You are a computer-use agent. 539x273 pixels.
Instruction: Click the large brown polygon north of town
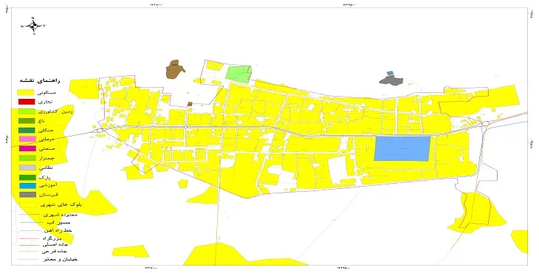(175, 69)
